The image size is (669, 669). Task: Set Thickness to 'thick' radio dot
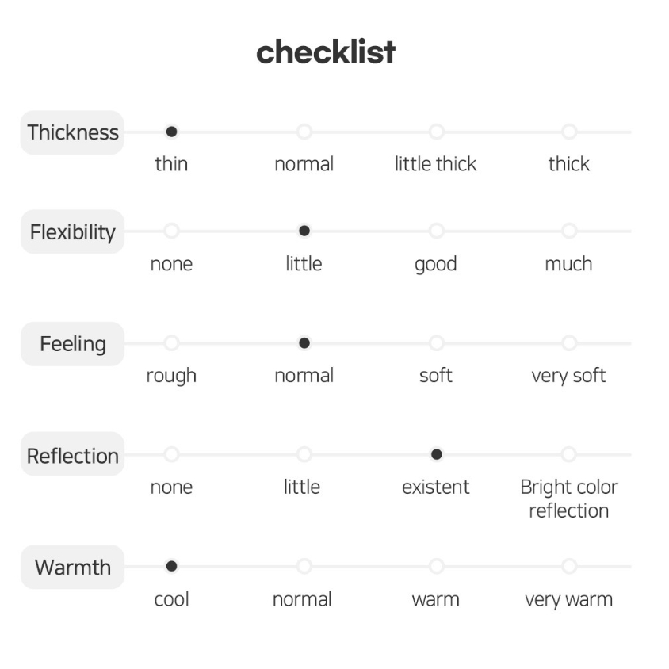click(x=569, y=132)
